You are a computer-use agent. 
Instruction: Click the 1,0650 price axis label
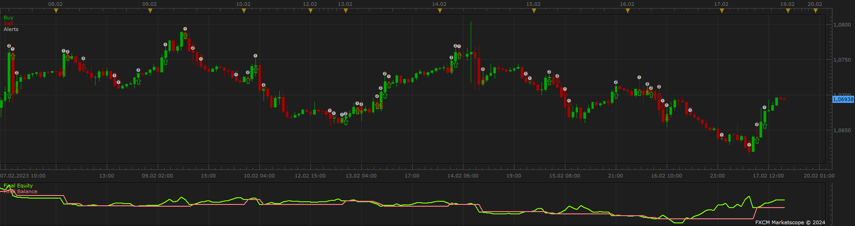pos(842,130)
